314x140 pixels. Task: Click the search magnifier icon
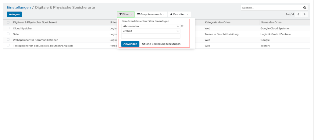click(305, 8)
